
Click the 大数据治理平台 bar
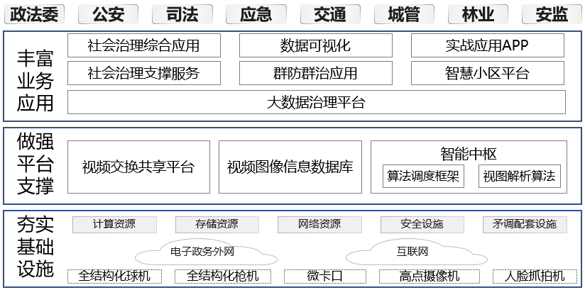point(316,102)
